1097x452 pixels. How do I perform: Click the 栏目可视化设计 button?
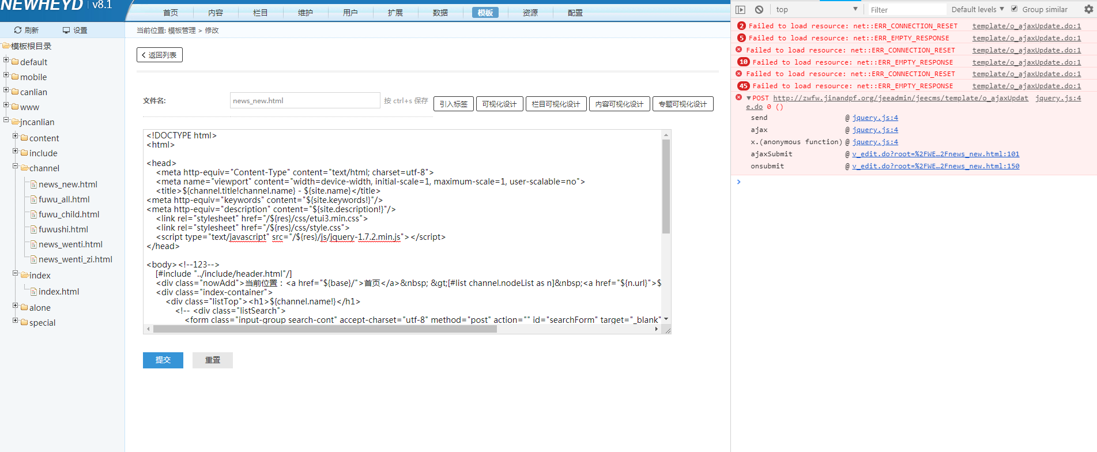tap(556, 104)
